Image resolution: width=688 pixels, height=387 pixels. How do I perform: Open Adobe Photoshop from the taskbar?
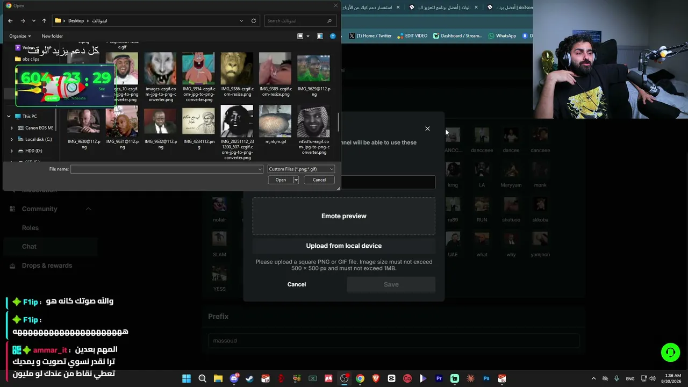pyautogui.click(x=486, y=378)
